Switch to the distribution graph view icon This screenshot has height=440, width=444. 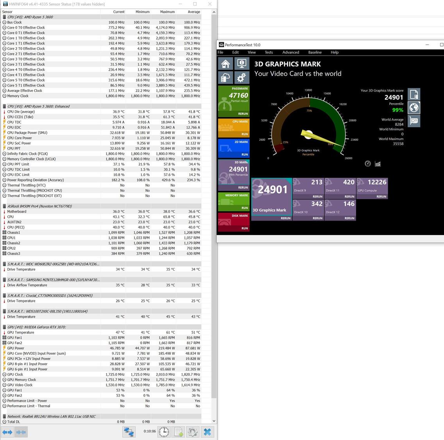378,164
